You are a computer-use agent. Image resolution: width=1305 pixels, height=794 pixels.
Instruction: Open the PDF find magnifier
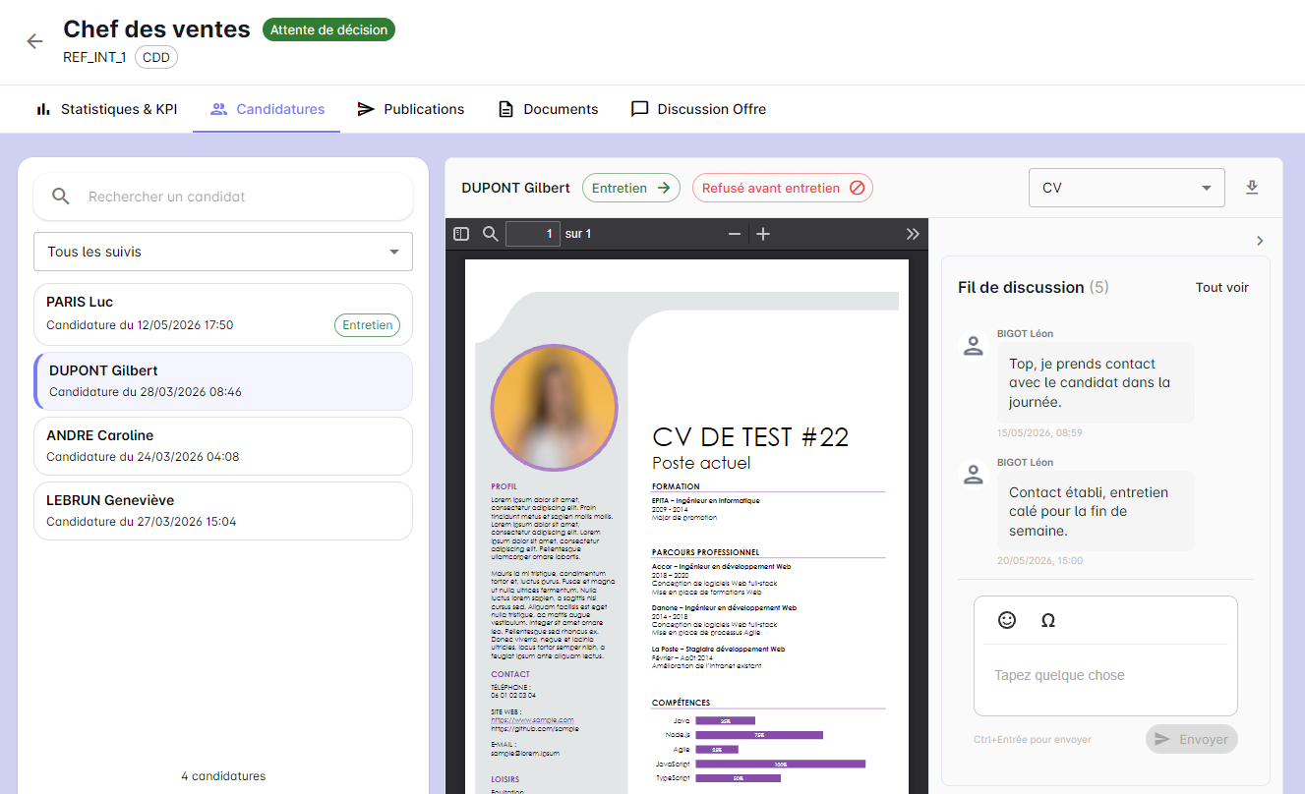[491, 234]
